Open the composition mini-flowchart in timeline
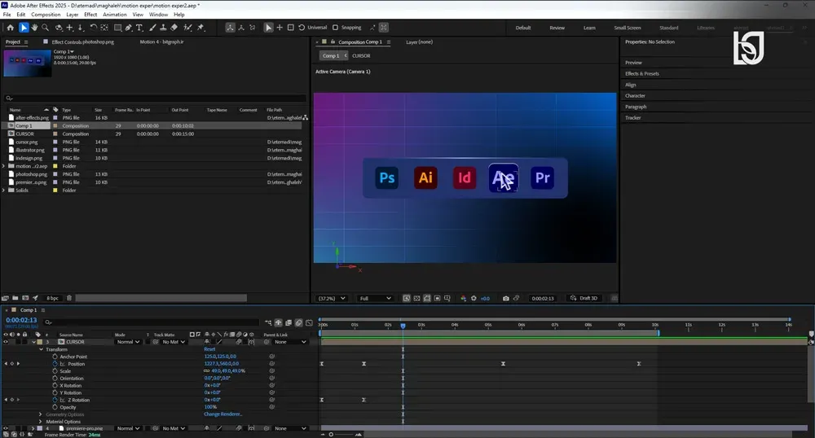Screen dimensions: 815x438 (268, 322)
